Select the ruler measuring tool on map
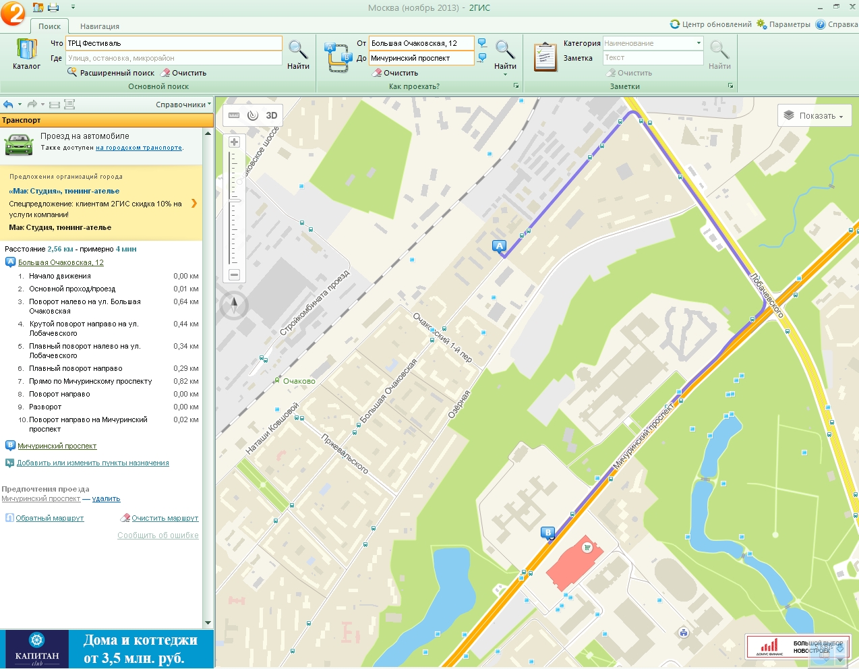This screenshot has height=669, width=859. point(234,115)
